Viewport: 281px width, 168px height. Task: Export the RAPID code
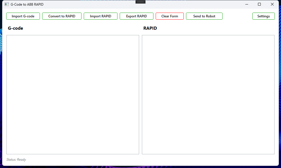[137, 16]
